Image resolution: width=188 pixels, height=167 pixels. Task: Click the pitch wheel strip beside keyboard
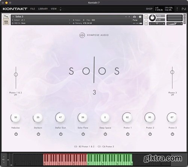8,159
